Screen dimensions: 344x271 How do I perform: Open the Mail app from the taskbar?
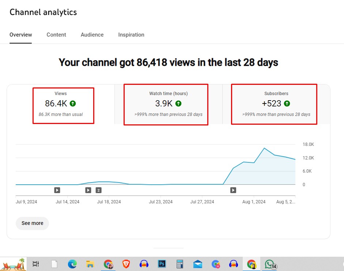click(198, 264)
